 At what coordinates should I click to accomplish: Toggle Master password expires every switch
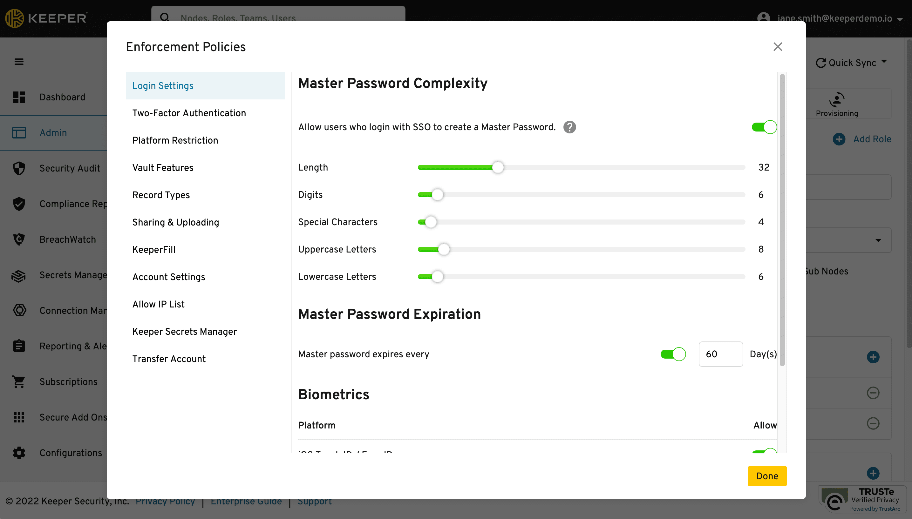(x=673, y=354)
